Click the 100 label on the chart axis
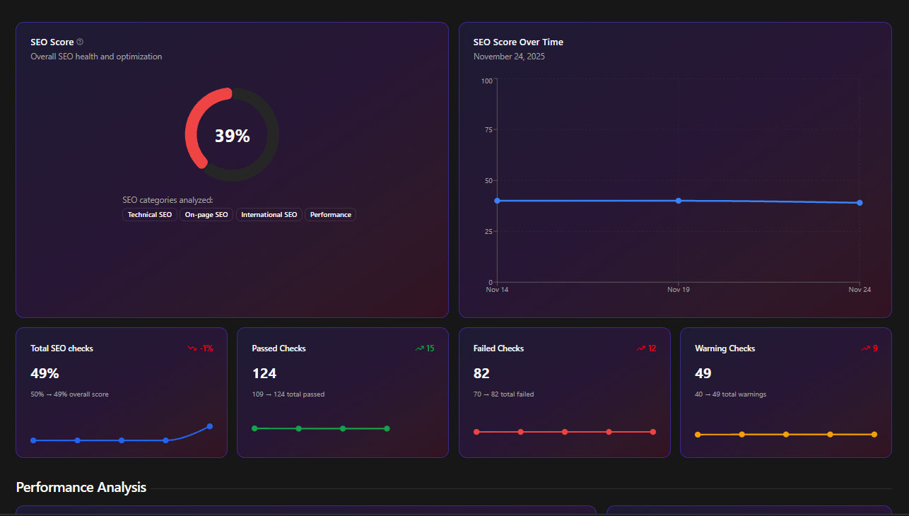 tap(487, 81)
